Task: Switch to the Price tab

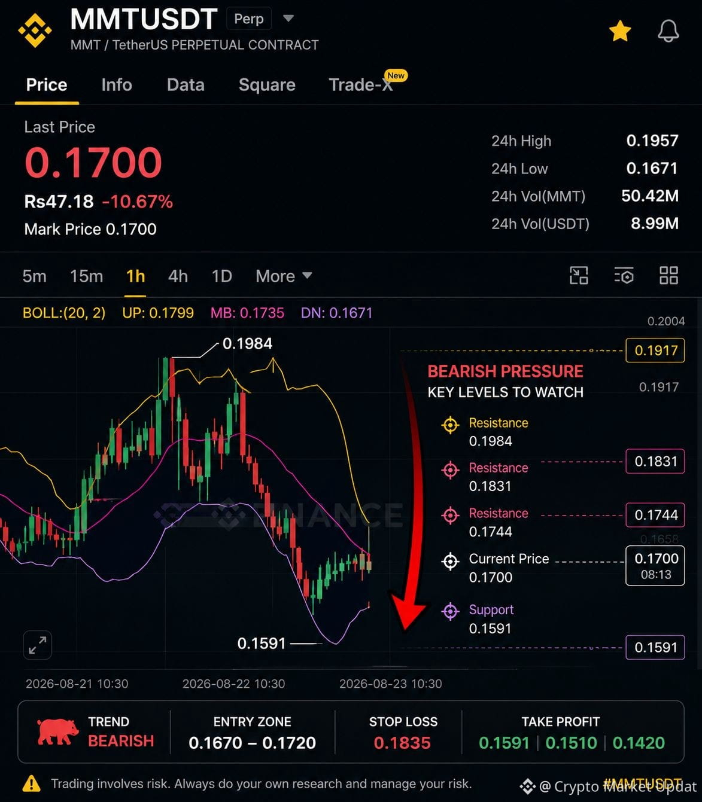Action: tap(47, 85)
